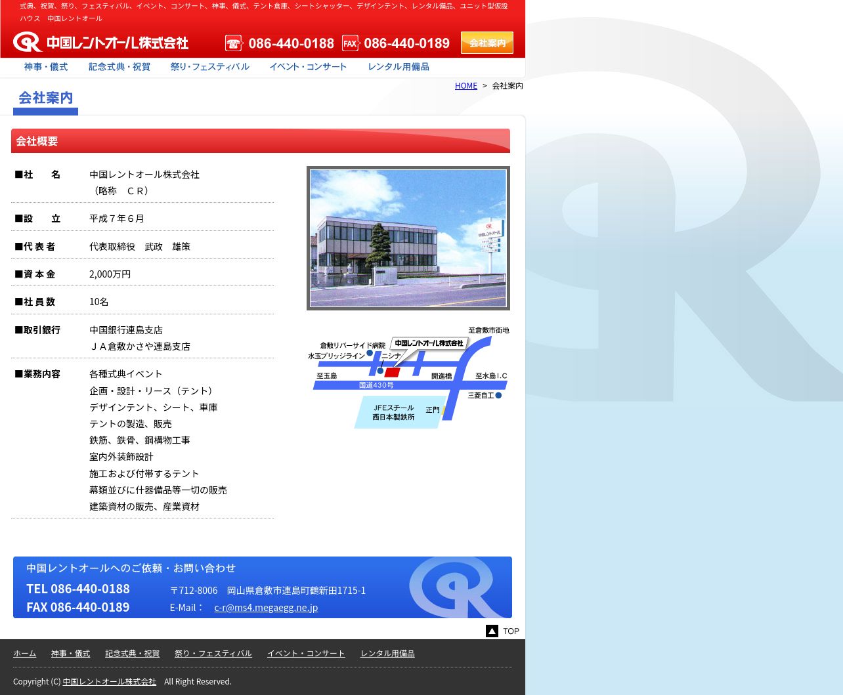Image resolution: width=843 pixels, height=695 pixels.
Task: Click footer 記念式典・祝賀 link
Action: (133, 654)
